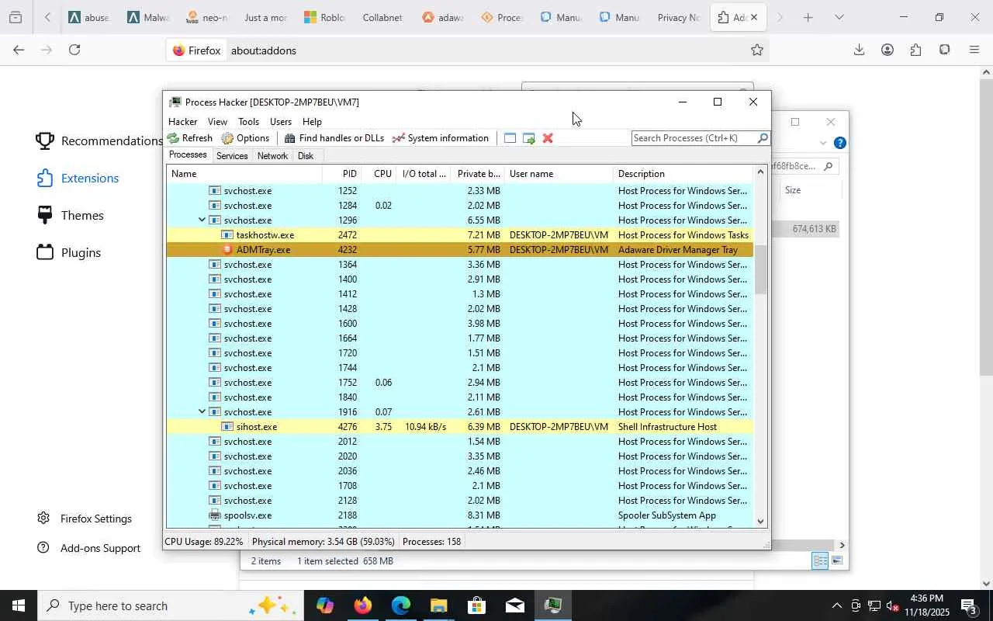The height and width of the screenshot is (621, 993).
Task: Focus the Search Processes input field
Action: tap(694, 138)
